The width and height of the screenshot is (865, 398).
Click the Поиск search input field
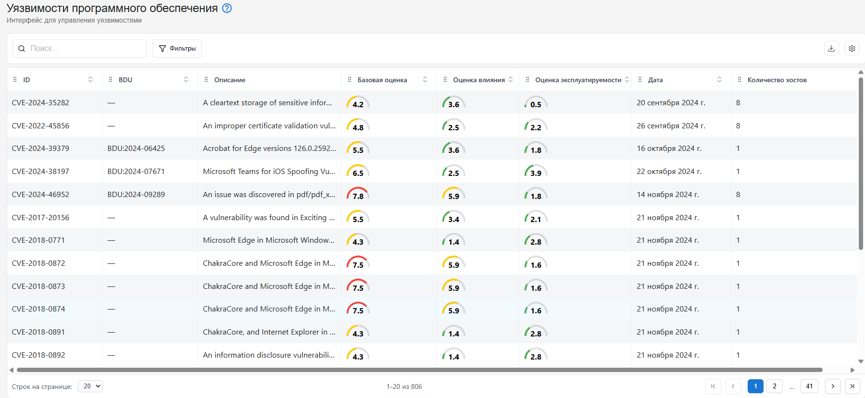point(79,49)
